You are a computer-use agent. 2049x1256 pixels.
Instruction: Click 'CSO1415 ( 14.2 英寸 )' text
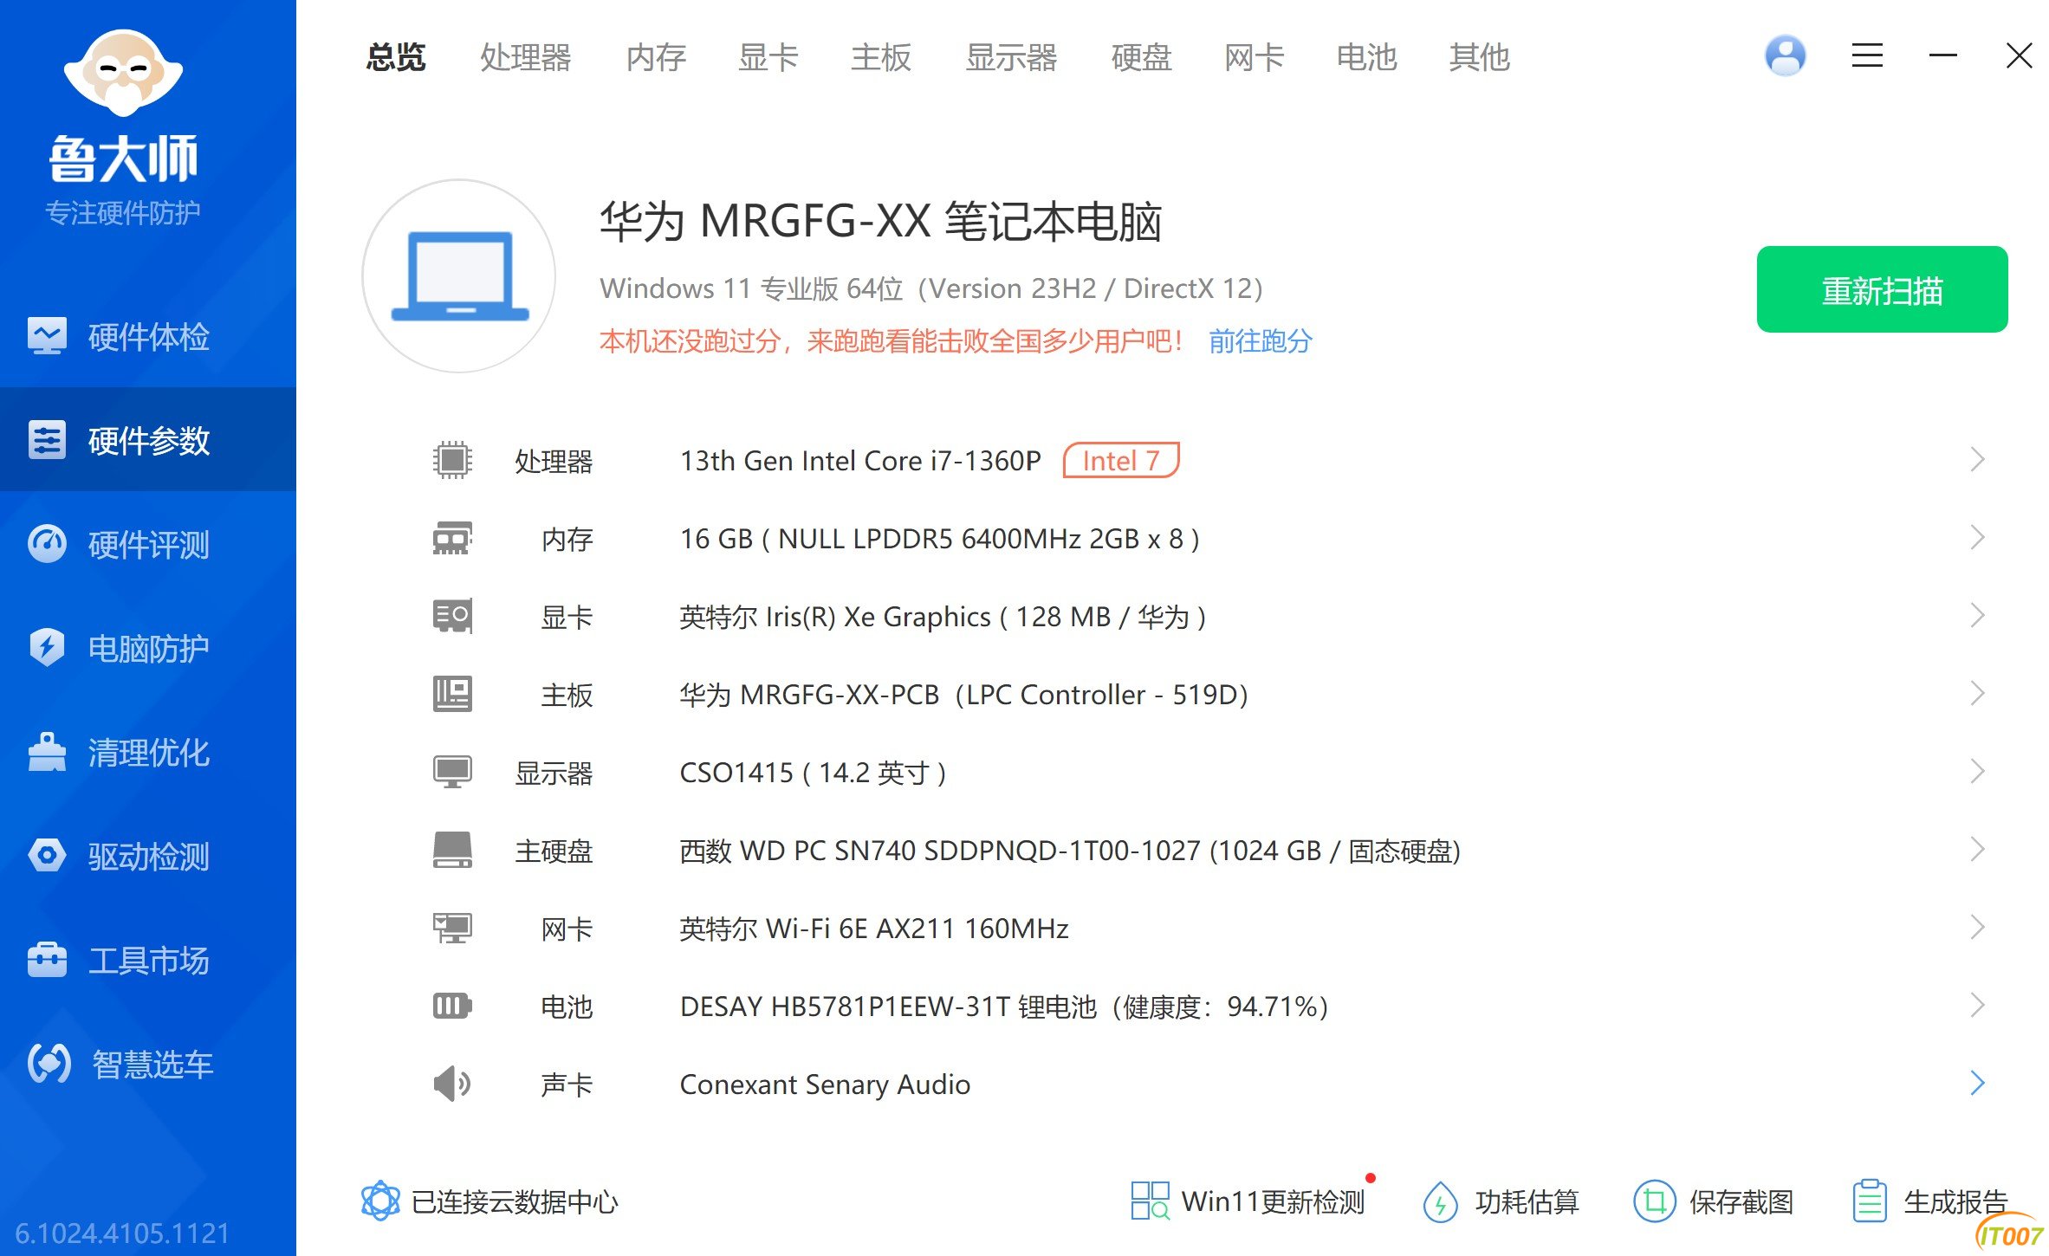(813, 773)
